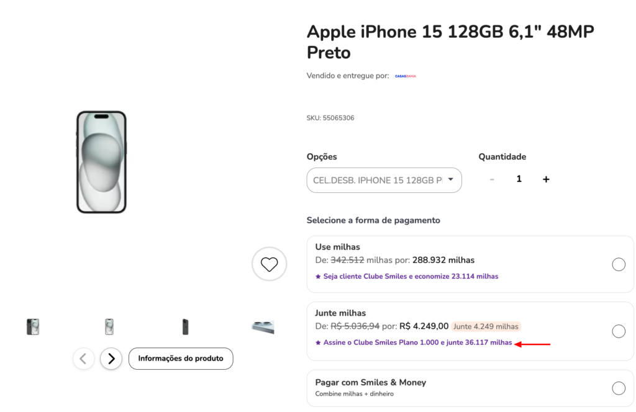Go to next product image arrow
This screenshot has height=412, width=636.
111,359
